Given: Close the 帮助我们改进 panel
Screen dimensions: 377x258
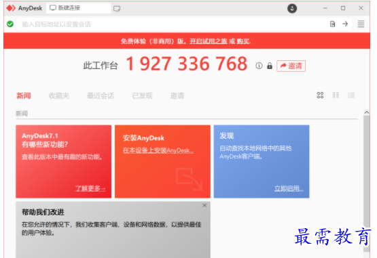Looking at the screenshot, I should tap(204, 205).
